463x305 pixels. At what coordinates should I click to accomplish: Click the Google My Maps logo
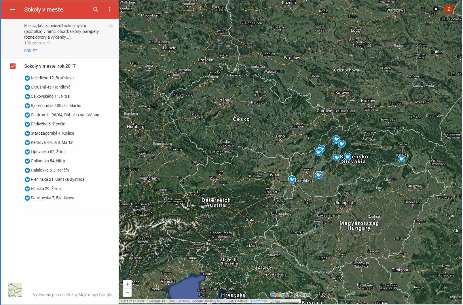(x=290, y=295)
